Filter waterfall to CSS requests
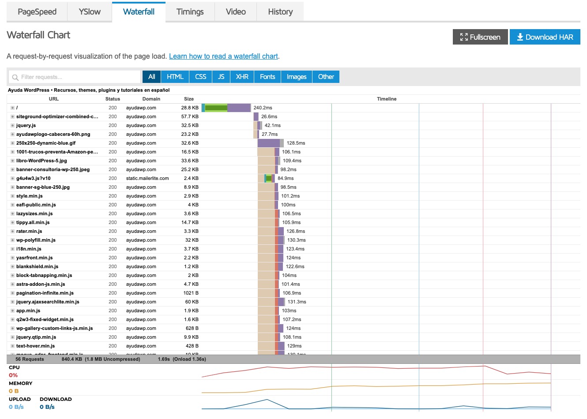The width and height of the screenshot is (587, 419). pyautogui.click(x=200, y=77)
